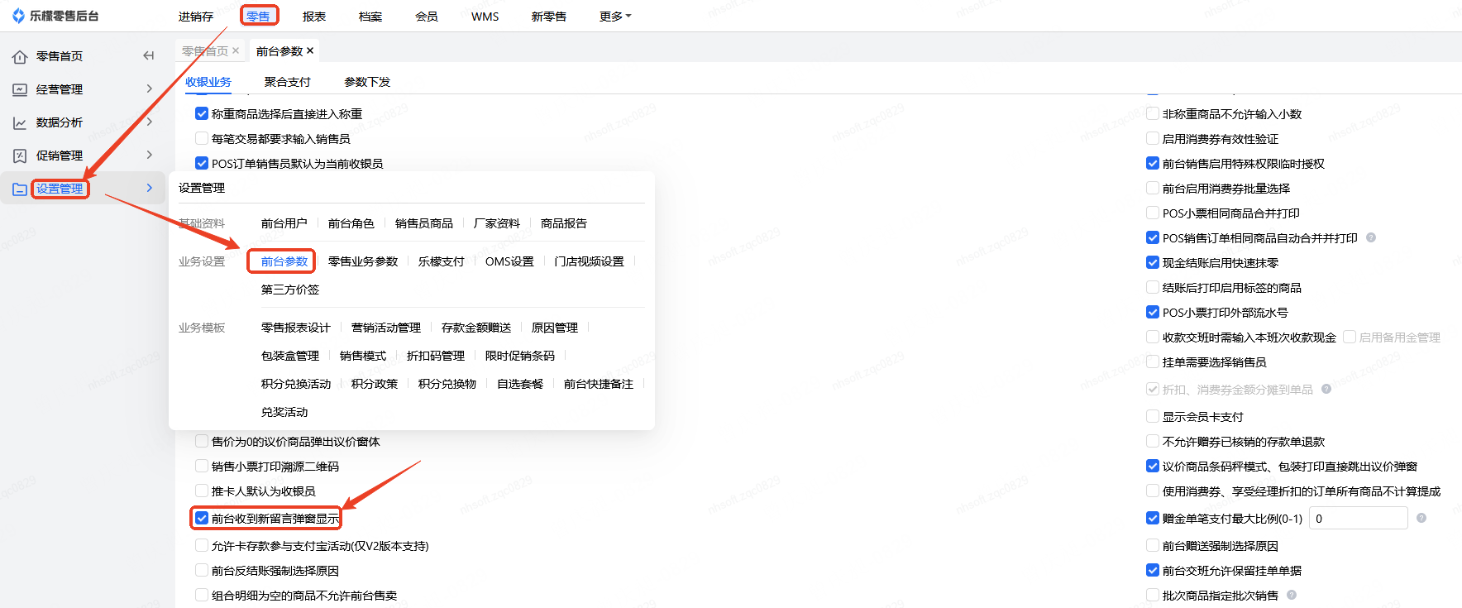Expand 促销管理 sidebar chevron
The image size is (1462, 608).
(x=150, y=155)
